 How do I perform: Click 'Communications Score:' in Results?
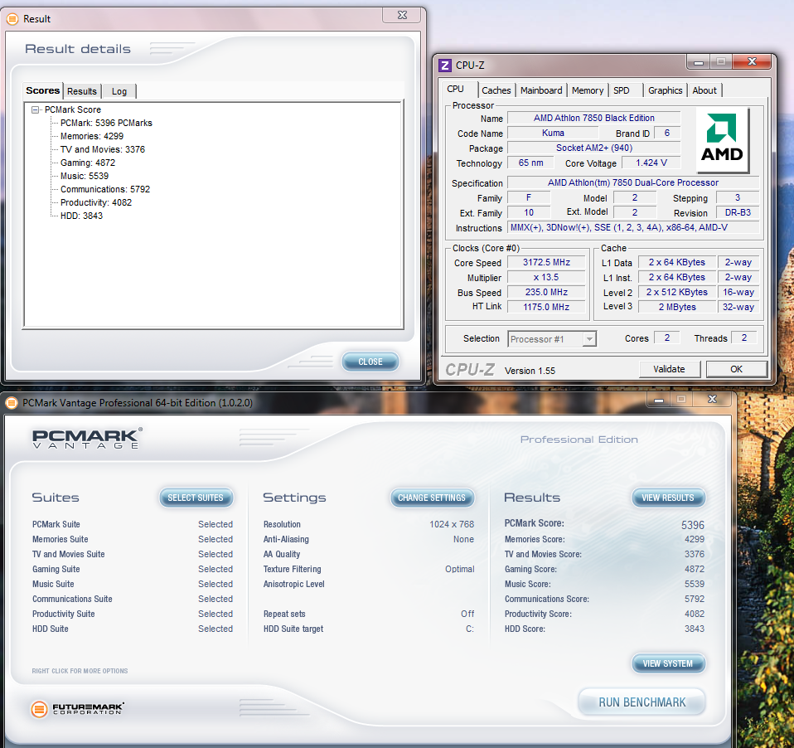[547, 599]
